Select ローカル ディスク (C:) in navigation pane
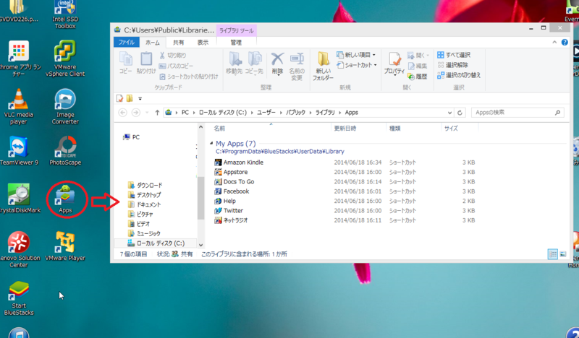 [156, 243]
